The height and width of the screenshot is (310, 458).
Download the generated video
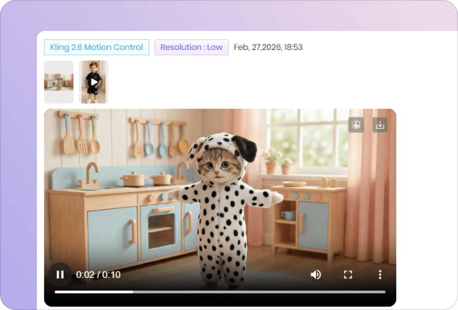pos(380,125)
